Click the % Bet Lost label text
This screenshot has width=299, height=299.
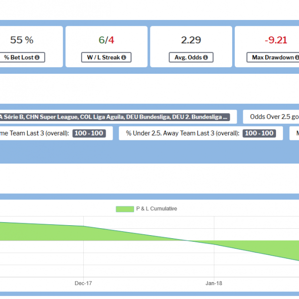(19, 58)
